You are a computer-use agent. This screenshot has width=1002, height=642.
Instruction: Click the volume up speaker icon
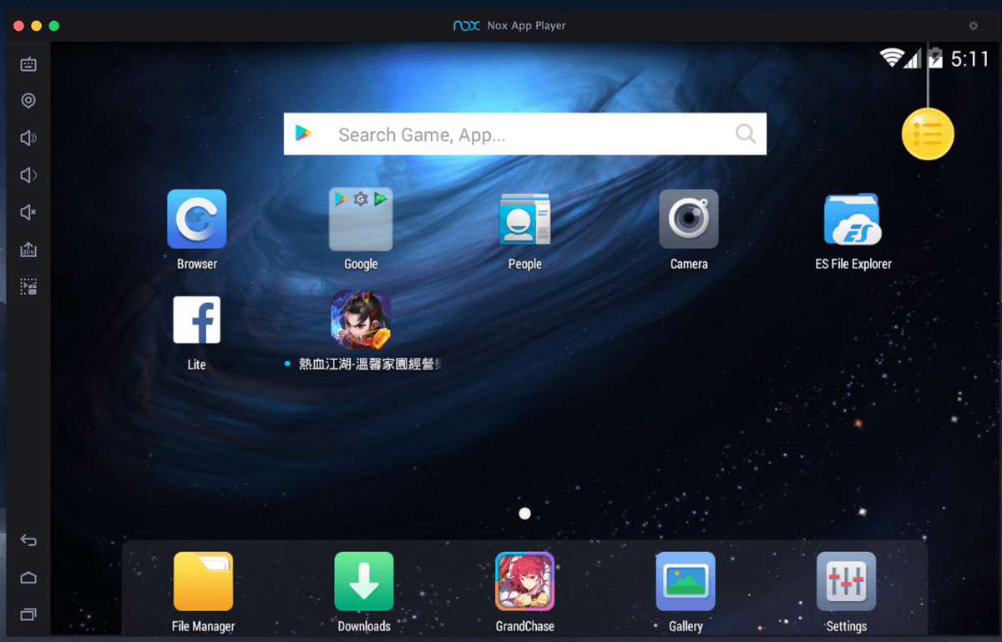coord(28,138)
